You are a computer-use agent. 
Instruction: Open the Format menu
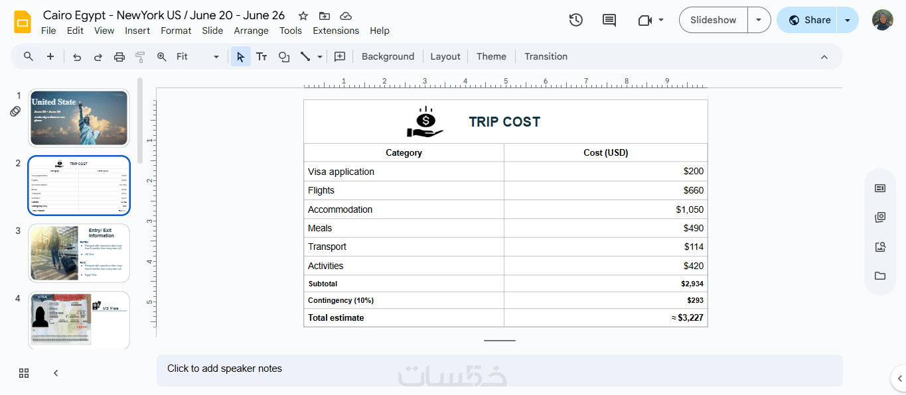176,30
